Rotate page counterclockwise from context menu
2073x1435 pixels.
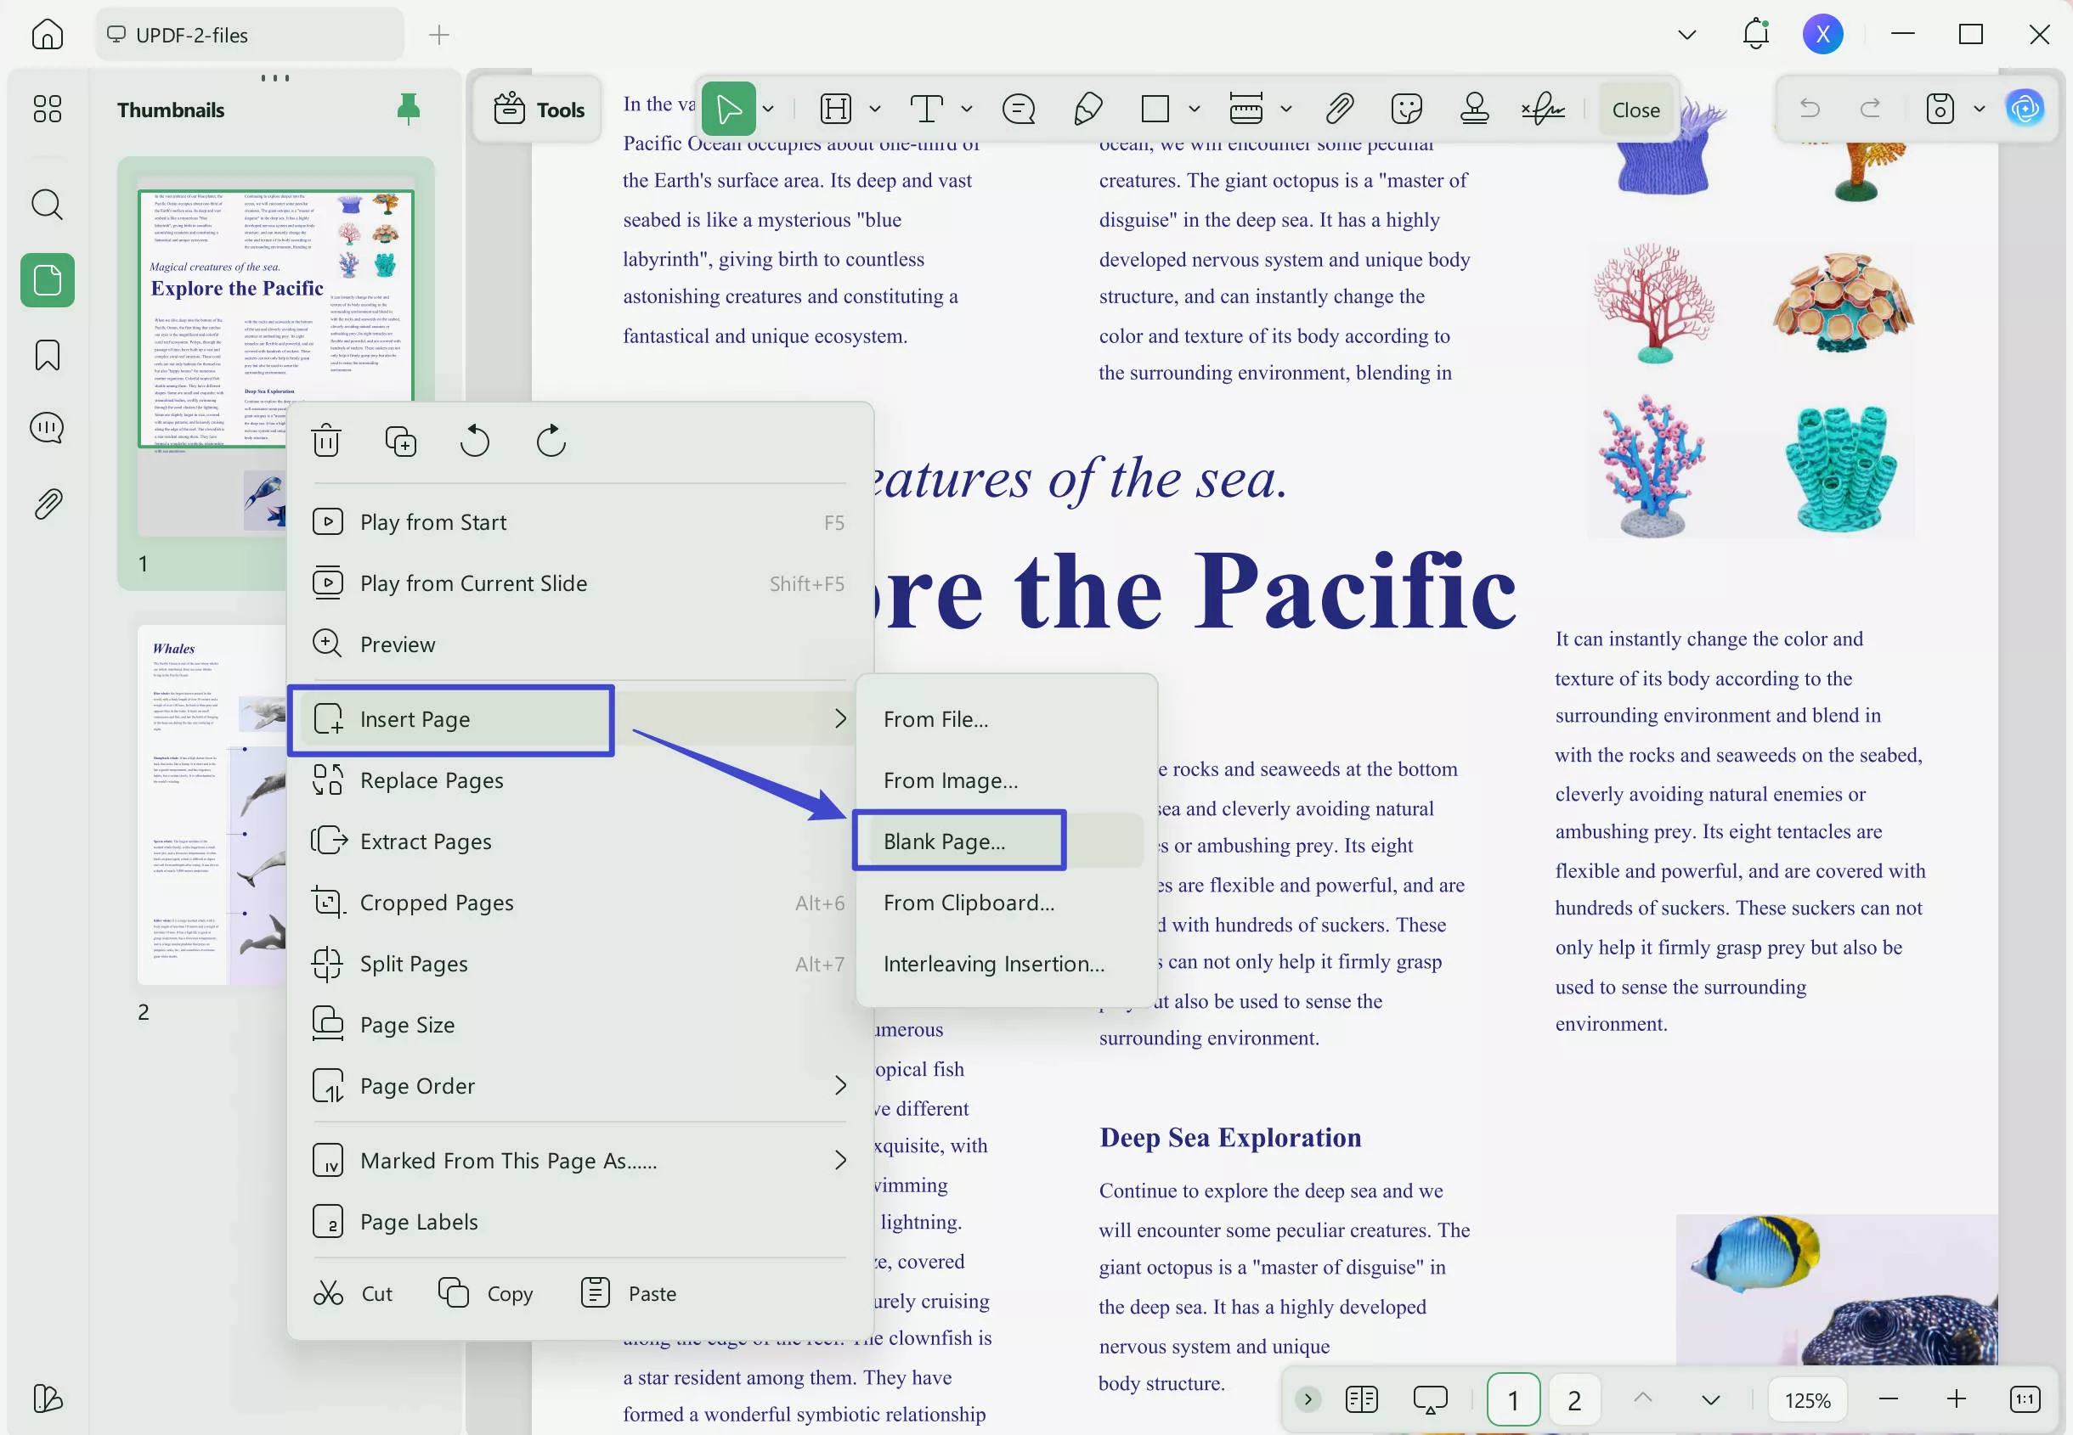tap(475, 441)
